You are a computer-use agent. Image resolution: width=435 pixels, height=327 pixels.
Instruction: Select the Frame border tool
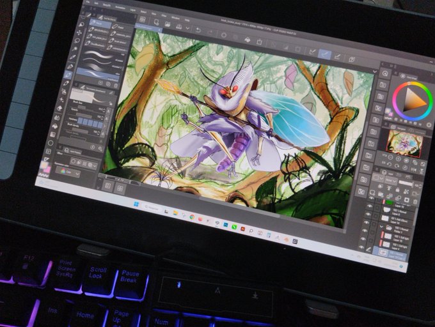[x=49, y=151]
